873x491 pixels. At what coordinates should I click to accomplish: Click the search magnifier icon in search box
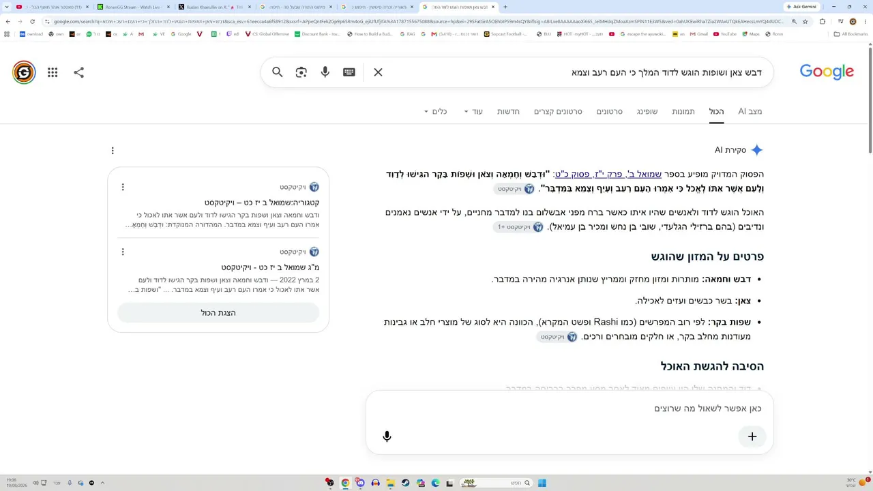pos(277,72)
